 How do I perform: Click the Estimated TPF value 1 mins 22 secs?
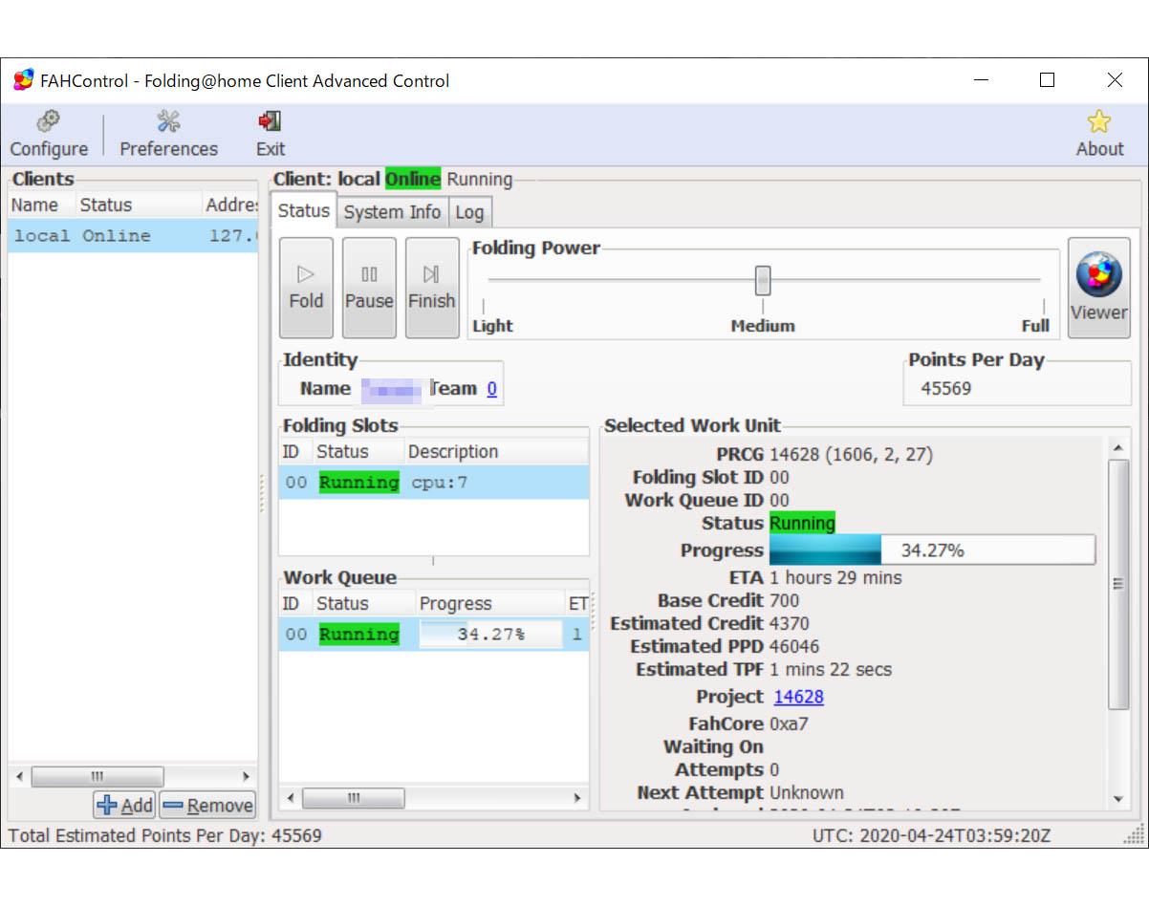[x=831, y=669]
